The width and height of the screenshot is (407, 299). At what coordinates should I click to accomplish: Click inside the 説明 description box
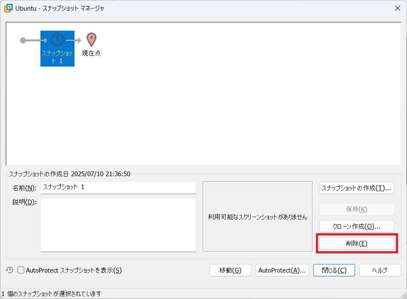tap(118, 225)
